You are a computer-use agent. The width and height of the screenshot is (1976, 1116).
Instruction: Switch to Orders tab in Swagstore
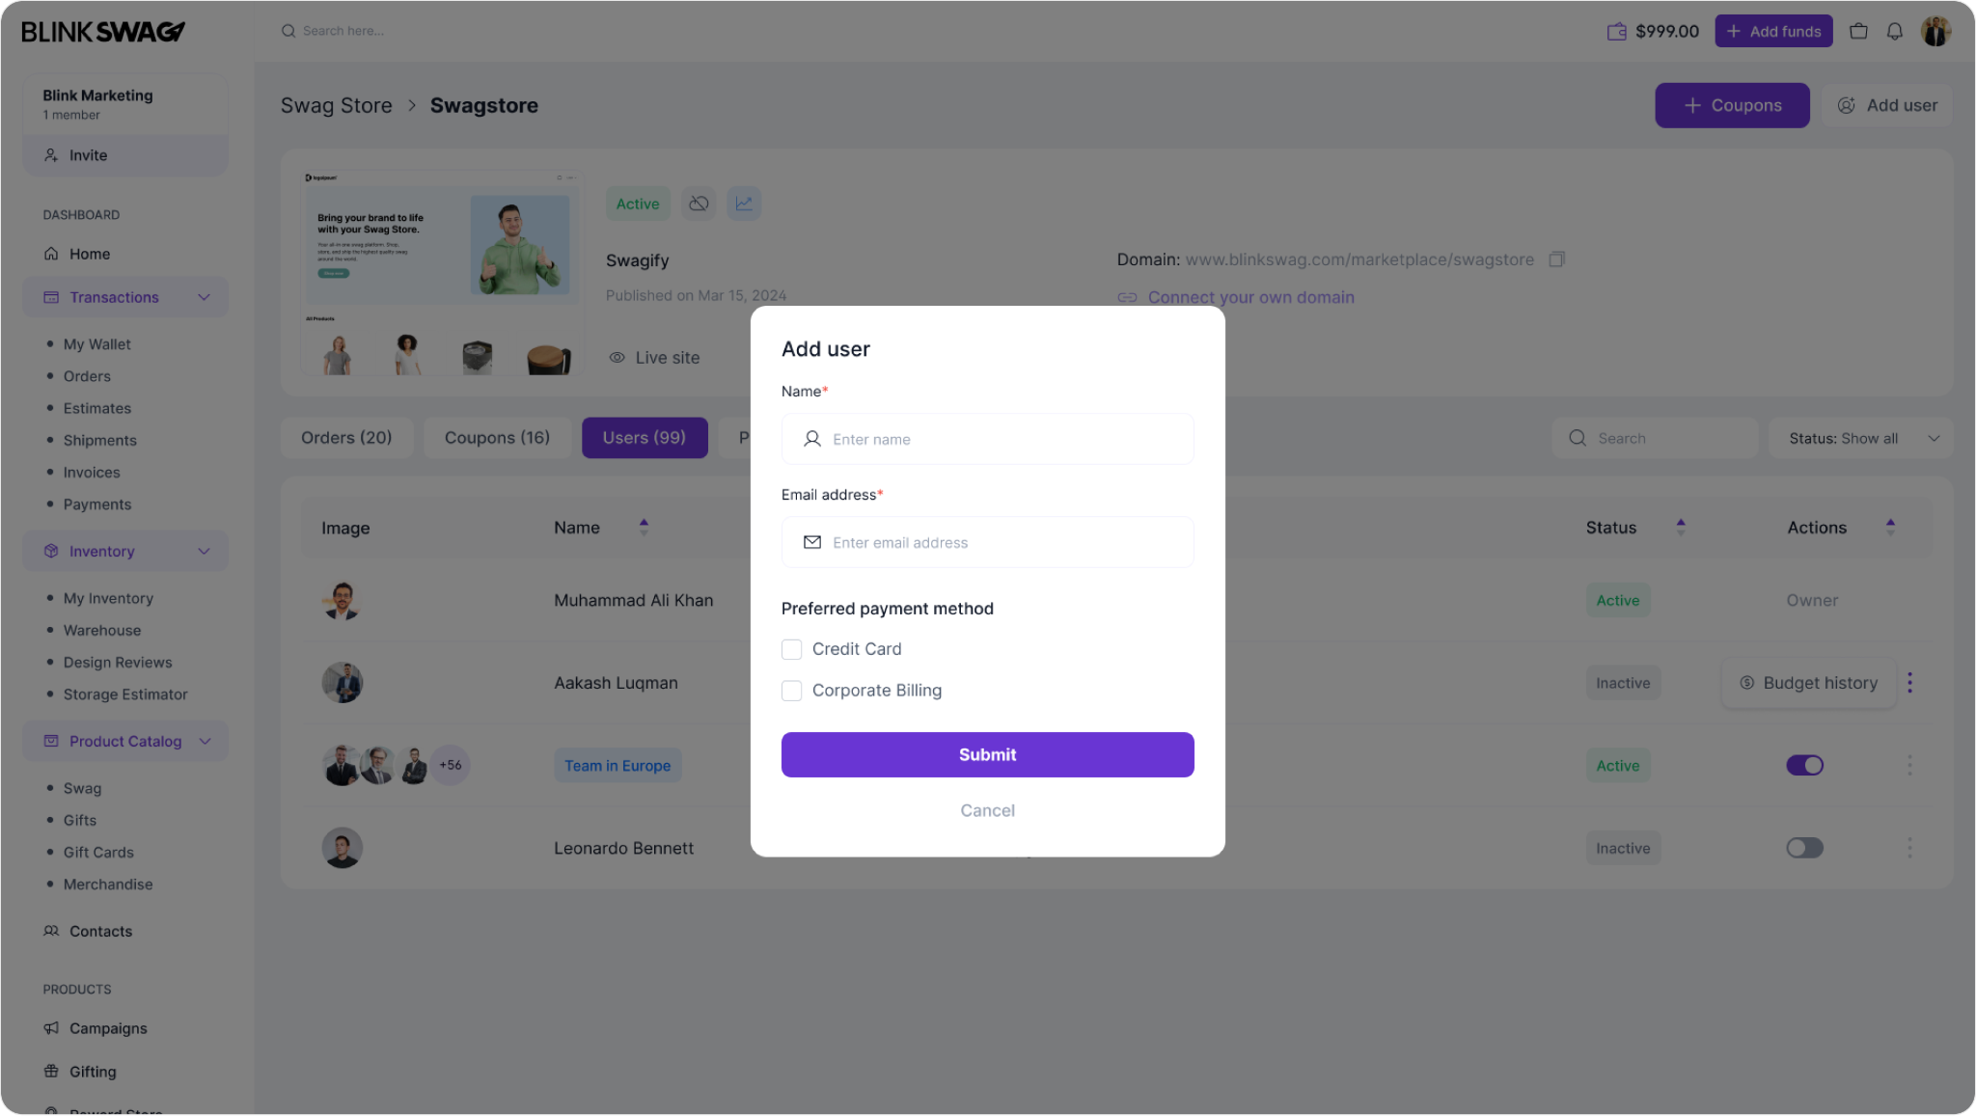346,437
